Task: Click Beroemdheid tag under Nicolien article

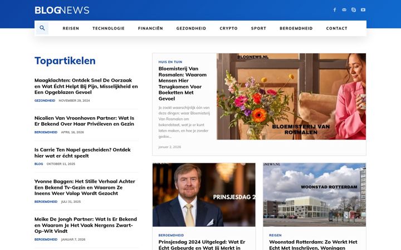Action: [46, 132]
